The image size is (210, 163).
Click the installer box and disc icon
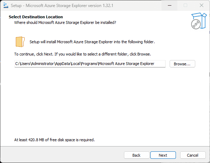pyautogui.click(x=199, y=21)
